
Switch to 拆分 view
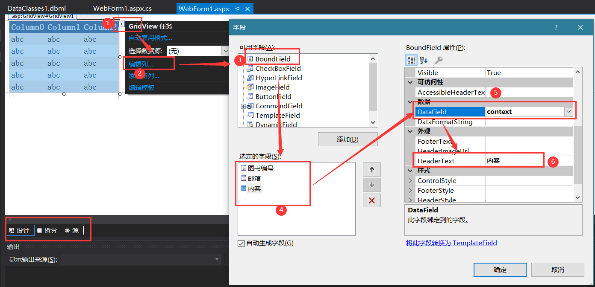(x=47, y=230)
